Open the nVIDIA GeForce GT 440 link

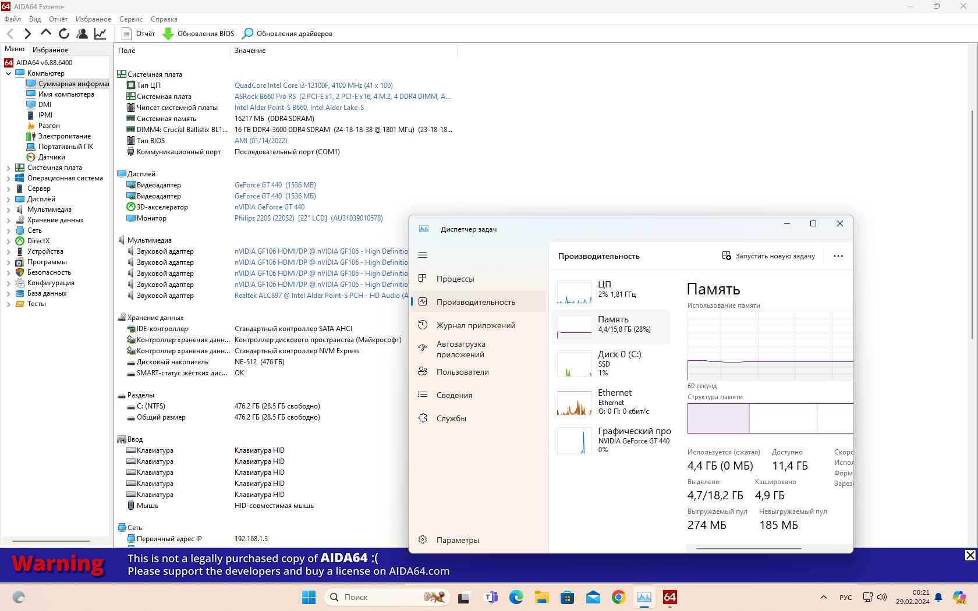(270, 207)
